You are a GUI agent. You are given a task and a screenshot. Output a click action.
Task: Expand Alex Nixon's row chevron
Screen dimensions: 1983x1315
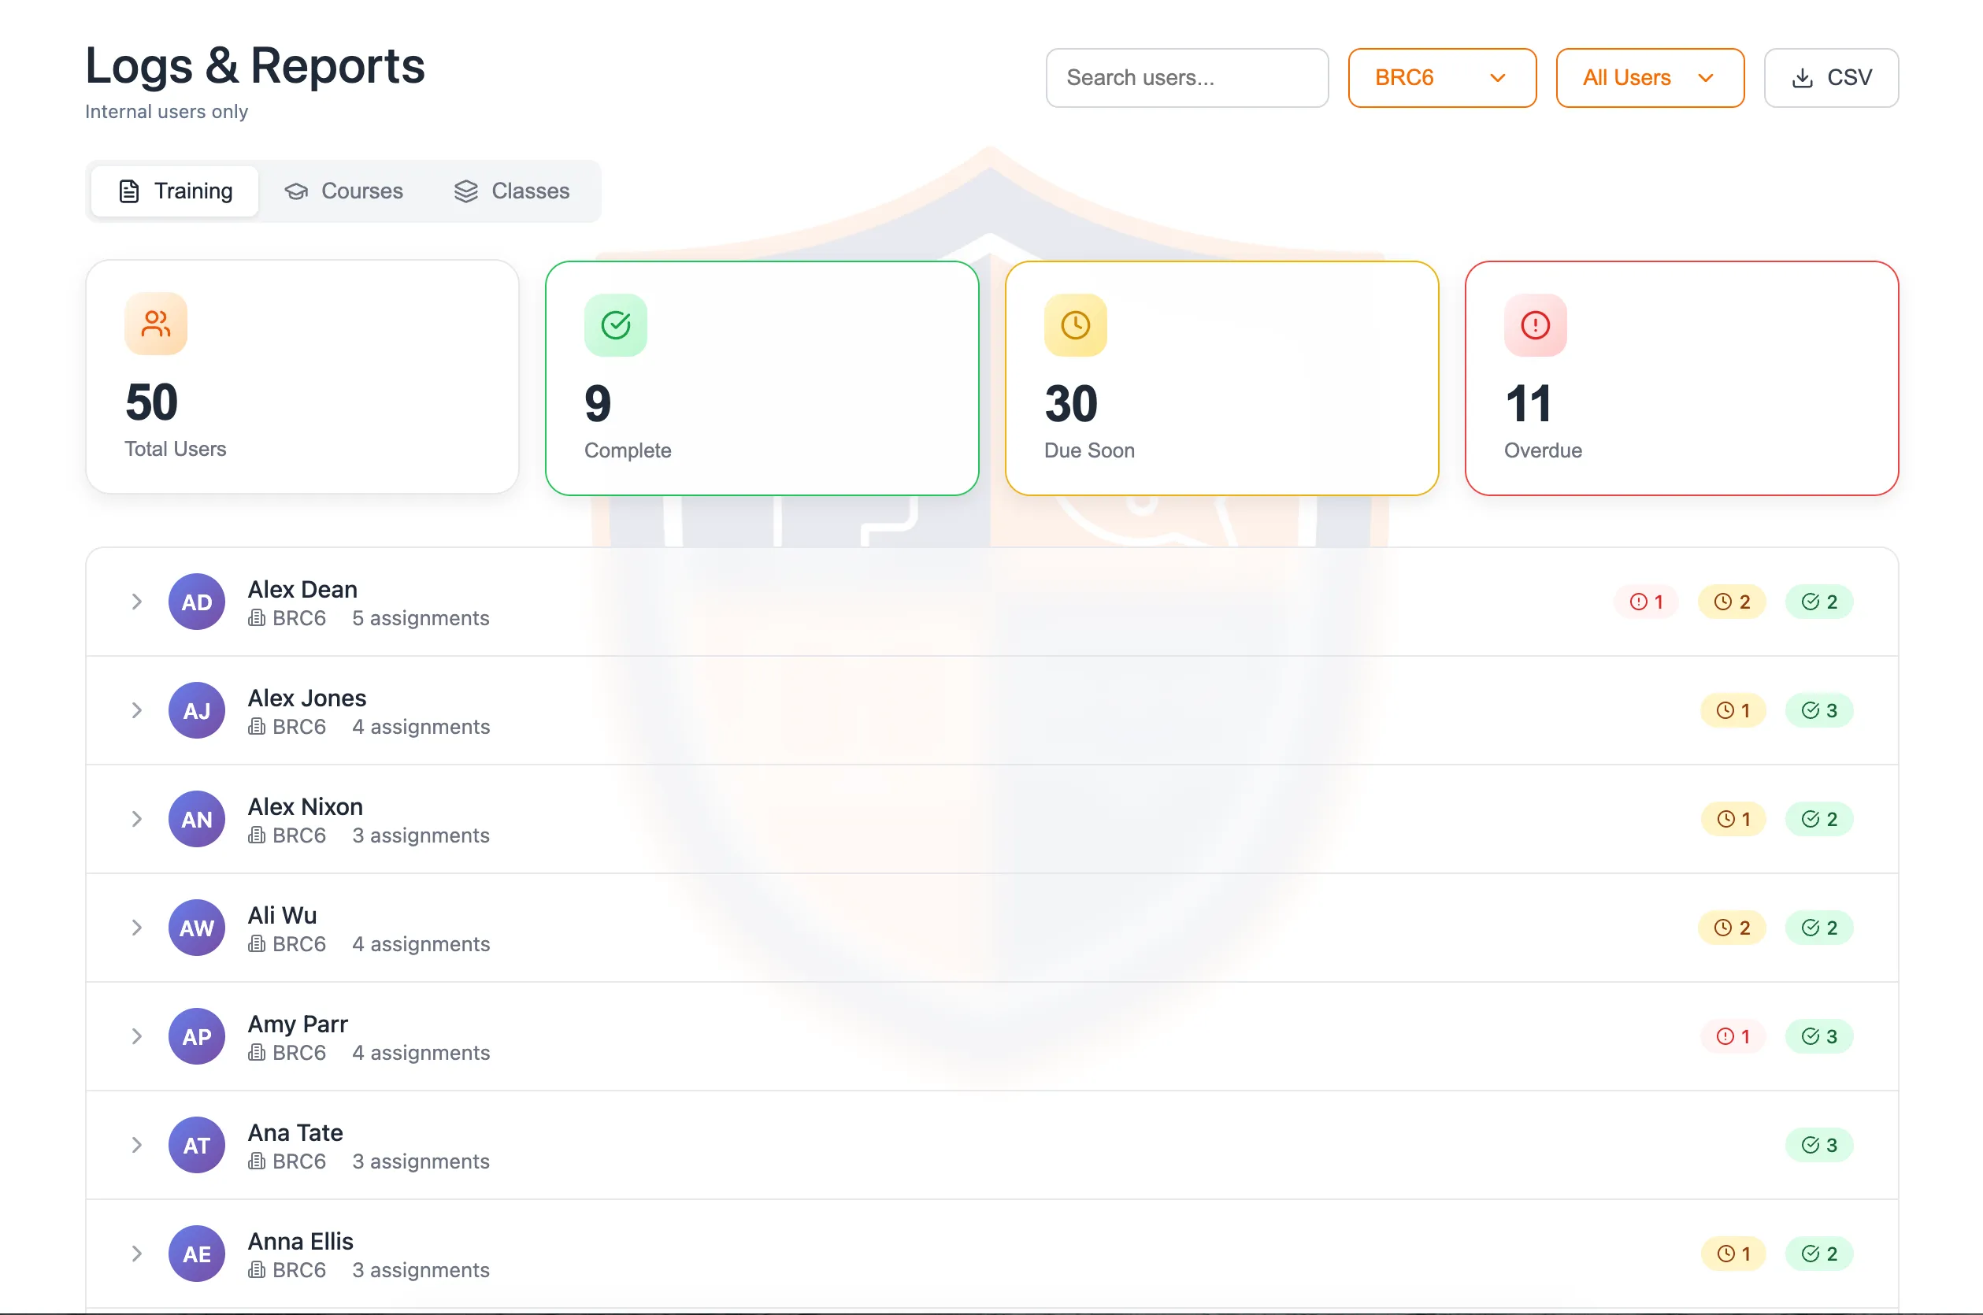point(137,820)
